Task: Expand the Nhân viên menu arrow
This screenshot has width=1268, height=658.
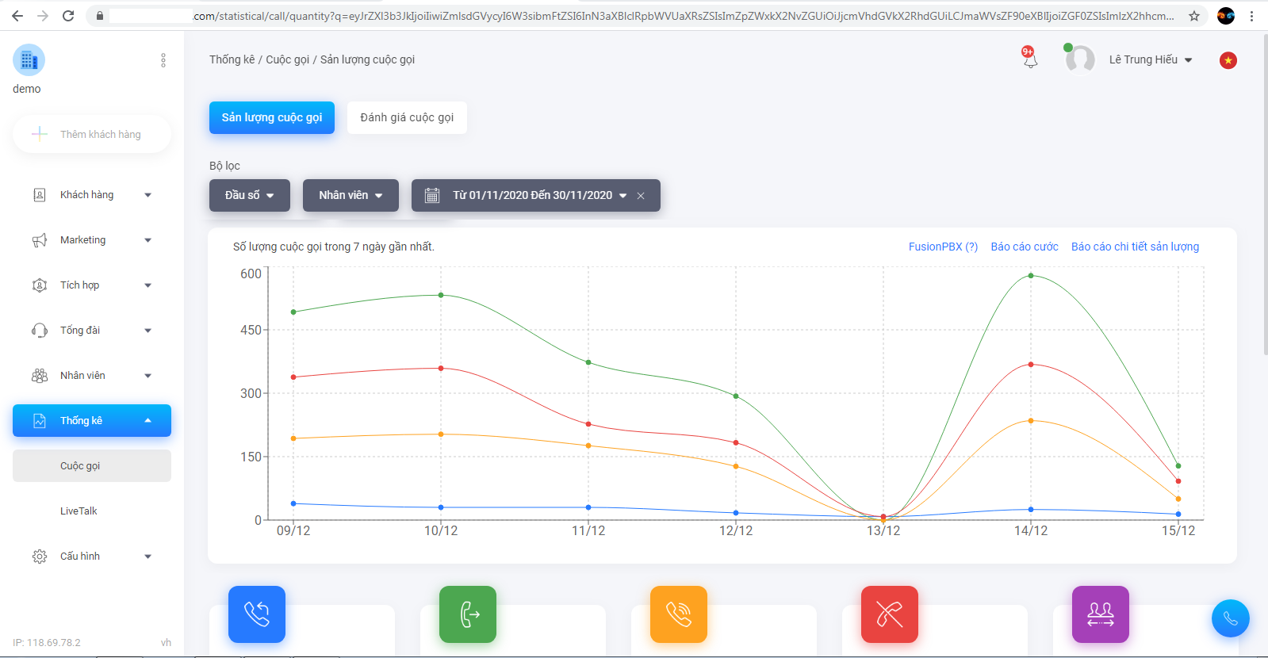Action: (147, 376)
